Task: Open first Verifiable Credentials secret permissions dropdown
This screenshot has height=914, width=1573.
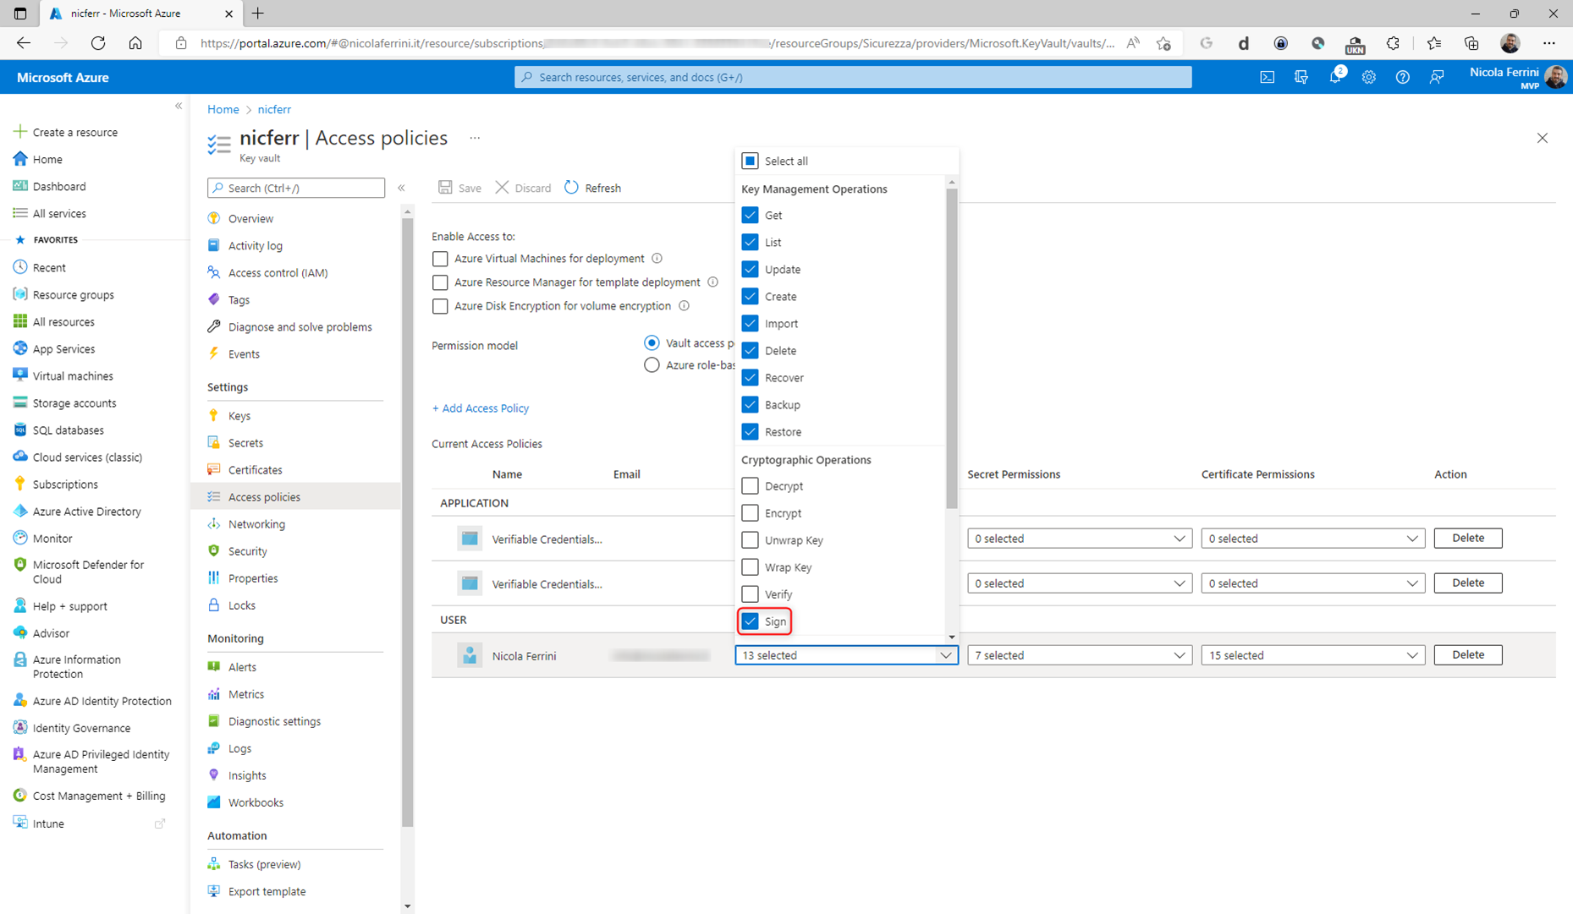Action: [1080, 539]
